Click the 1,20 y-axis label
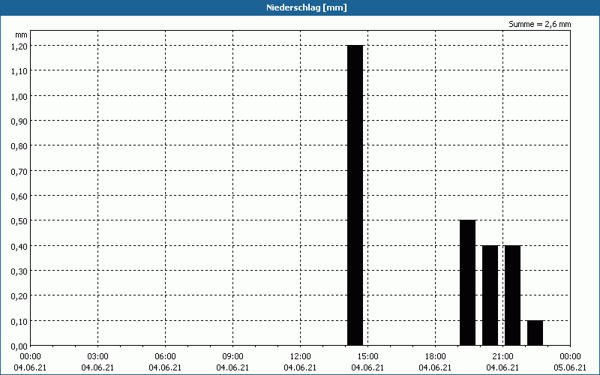 coord(19,46)
